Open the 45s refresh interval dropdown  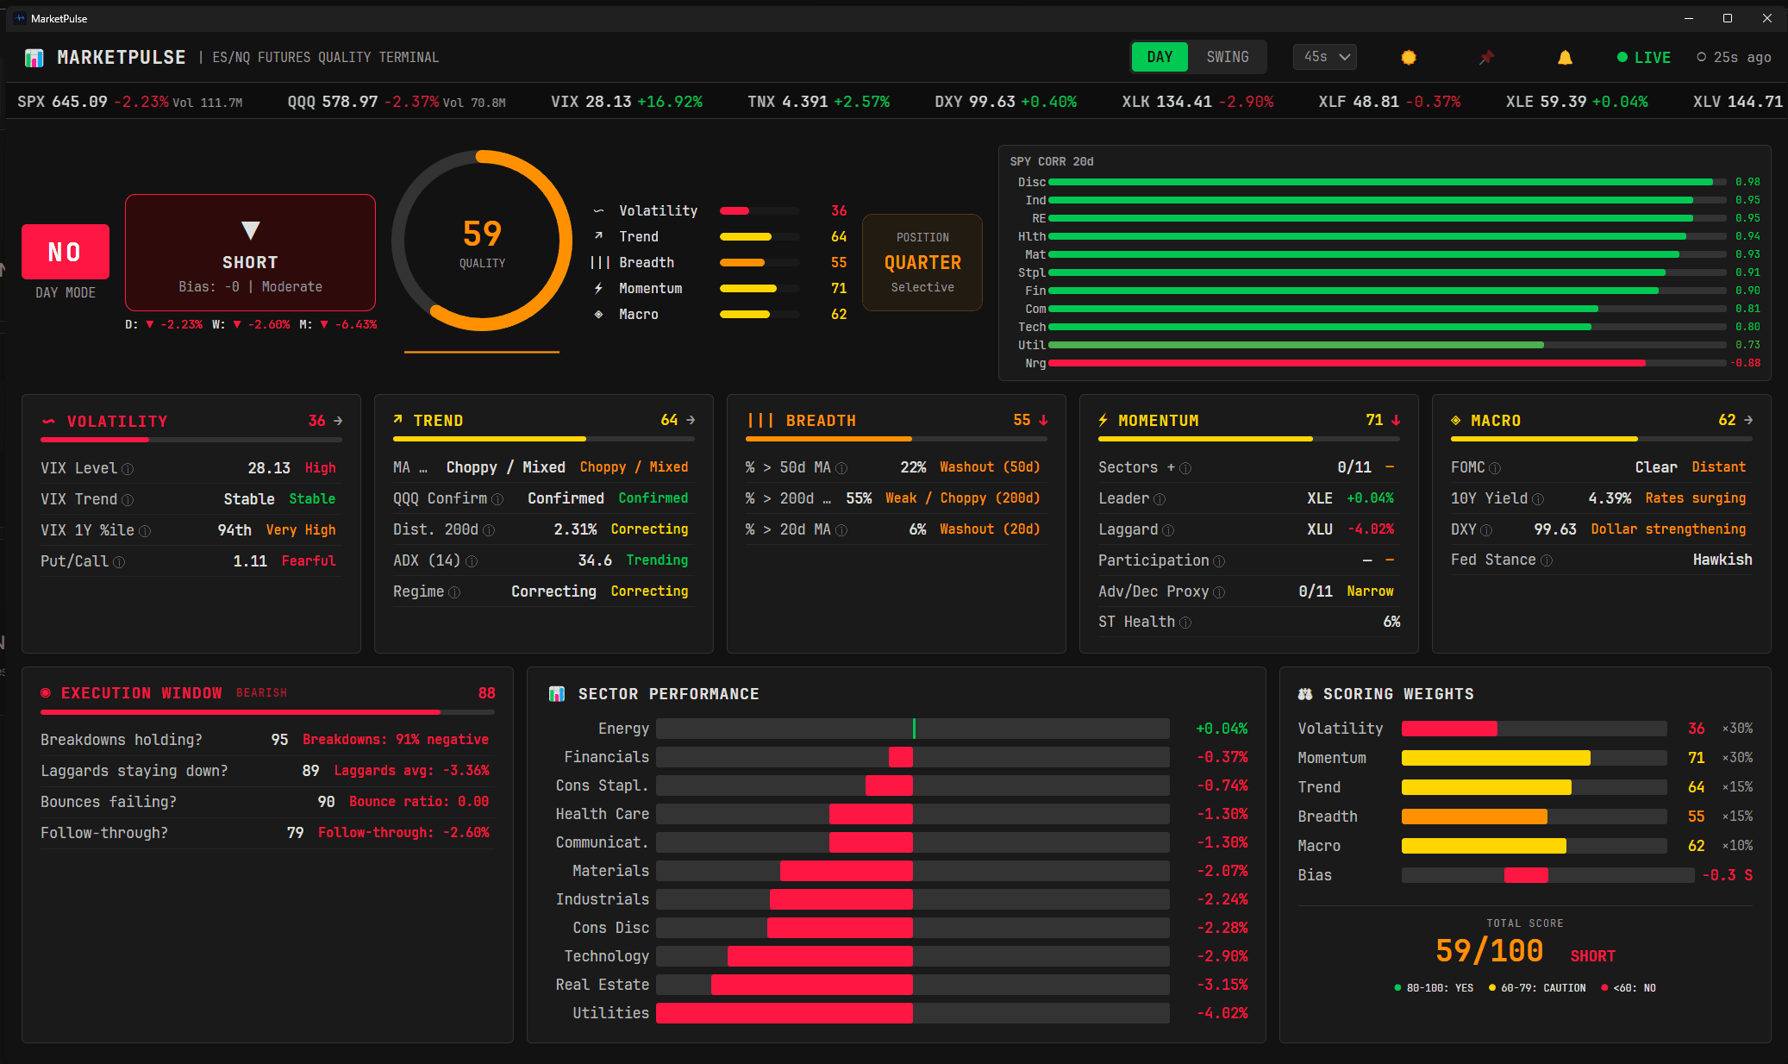1324,57
